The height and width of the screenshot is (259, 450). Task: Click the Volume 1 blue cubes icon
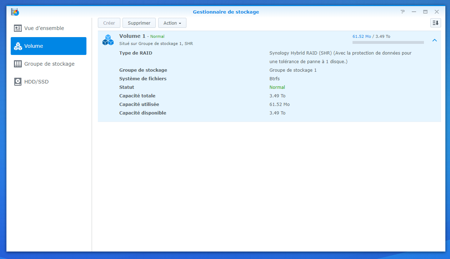coord(108,40)
